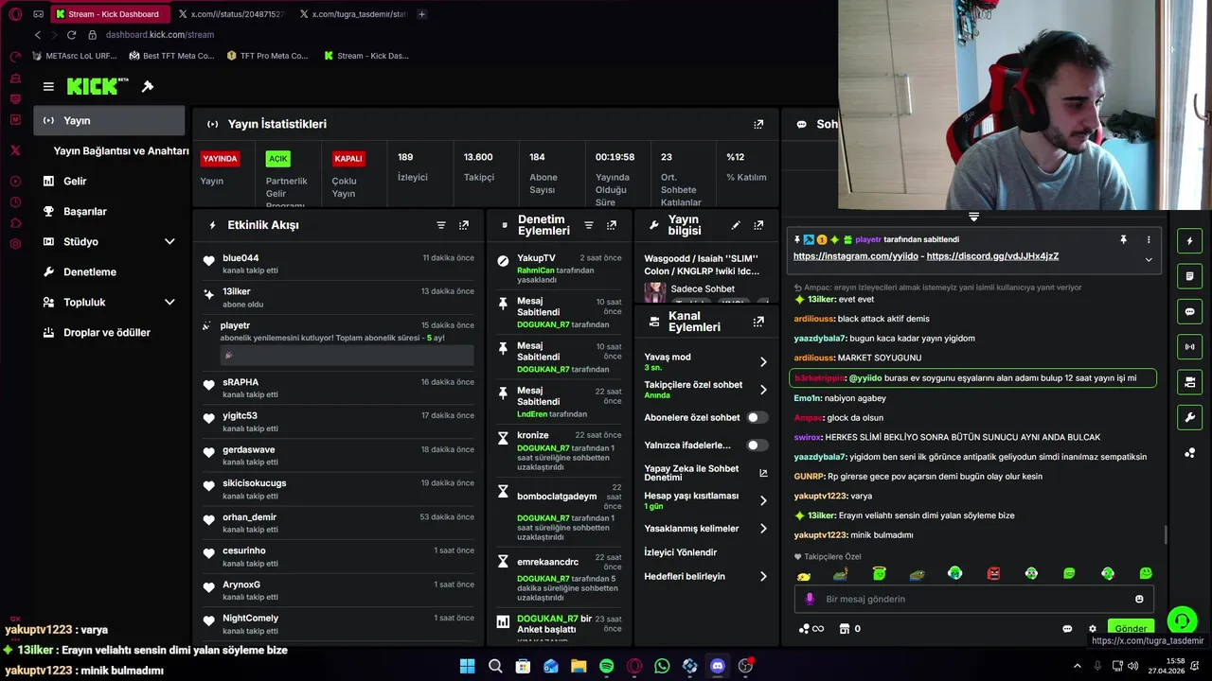Click the broadcast signal icon in right sidebar
The image size is (1212, 681).
(1190, 346)
